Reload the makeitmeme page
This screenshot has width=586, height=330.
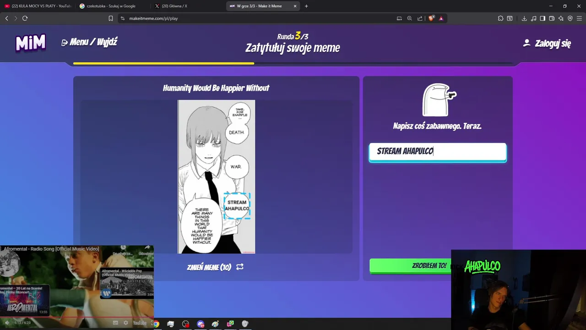pos(25,18)
